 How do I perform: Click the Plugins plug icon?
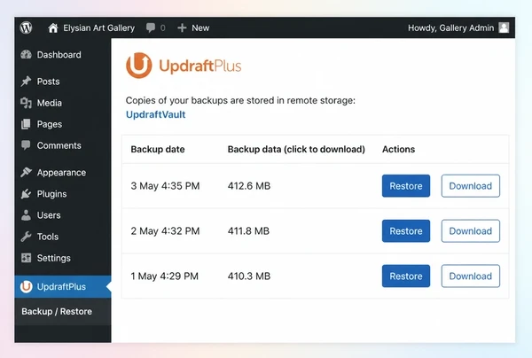26,193
